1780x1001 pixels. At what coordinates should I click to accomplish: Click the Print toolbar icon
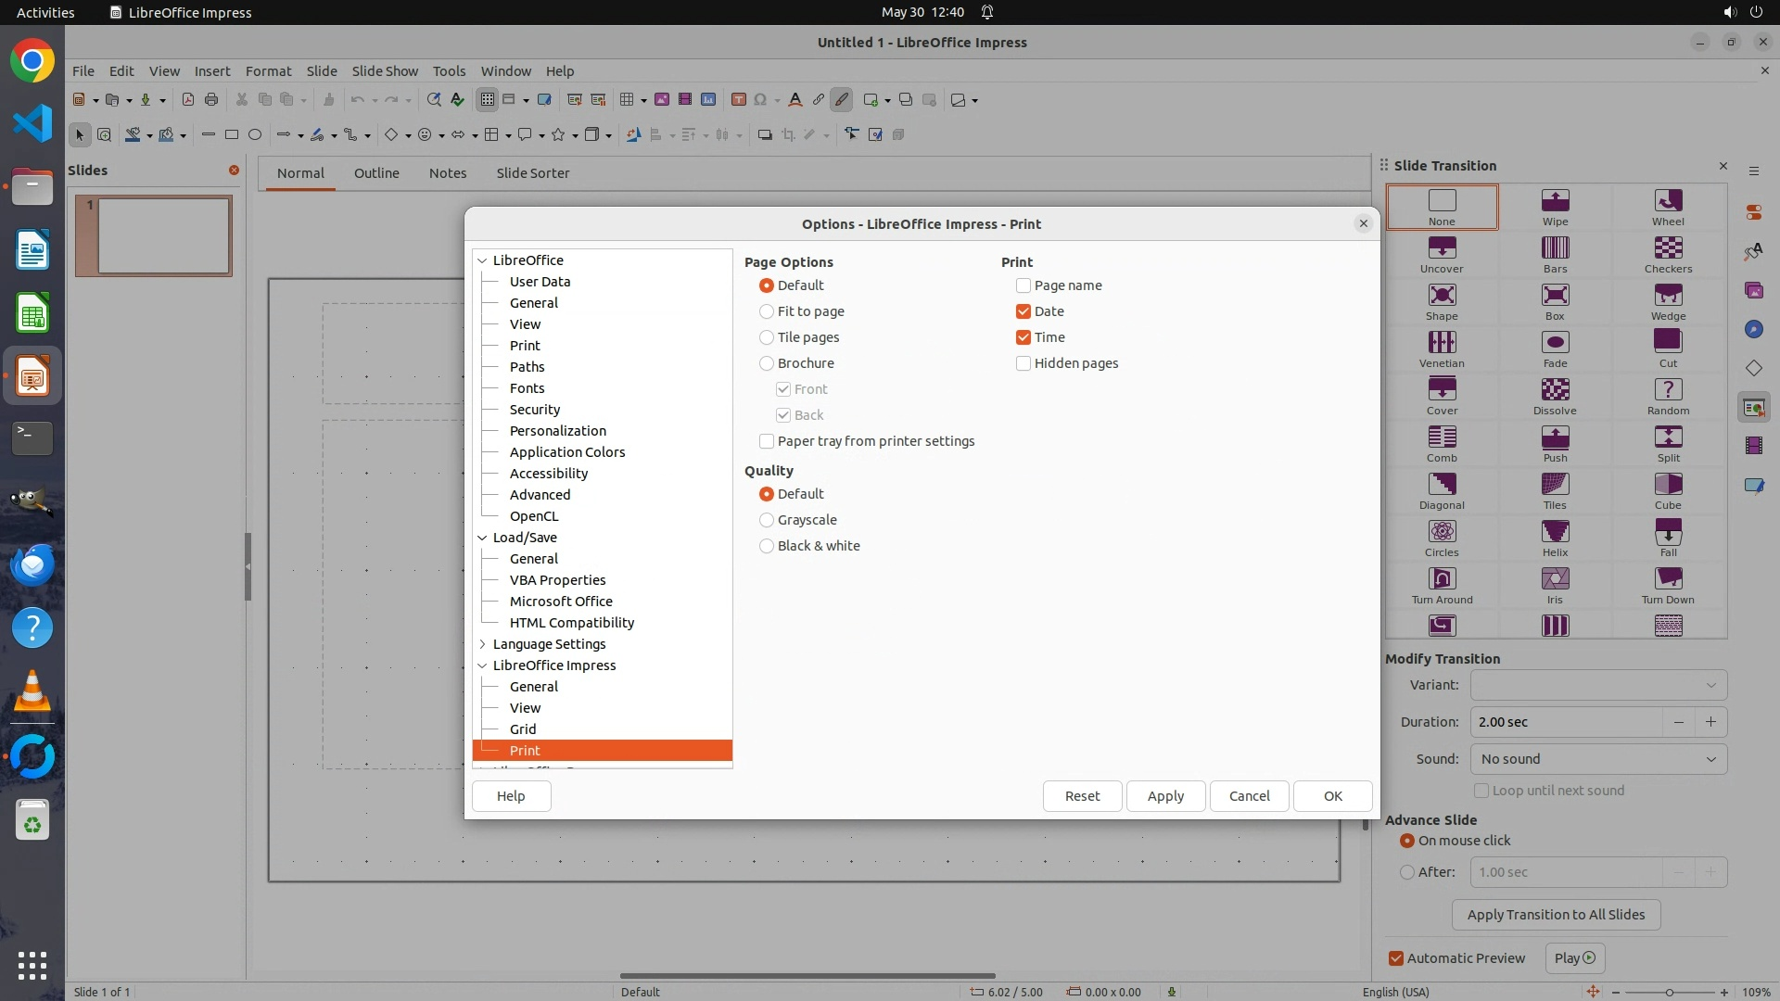[211, 100]
